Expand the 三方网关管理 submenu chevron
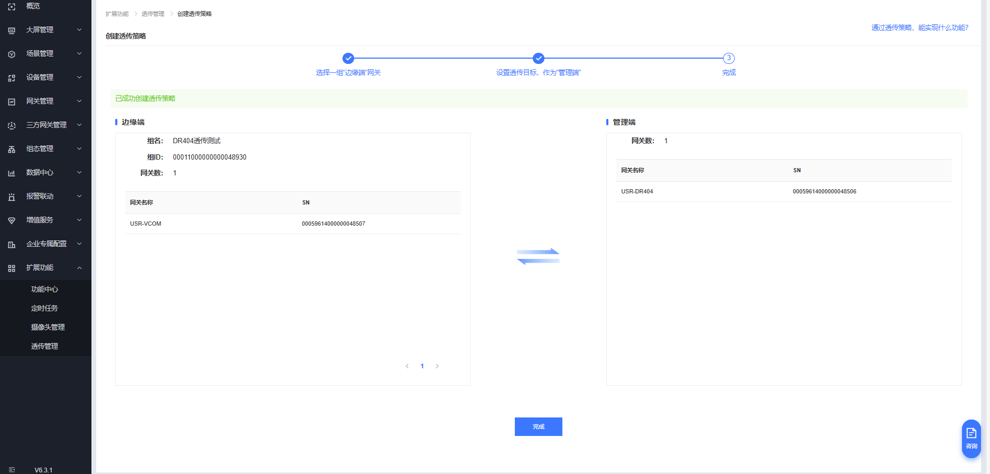Viewport: 990px width, 474px height. [x=79, y=125]
